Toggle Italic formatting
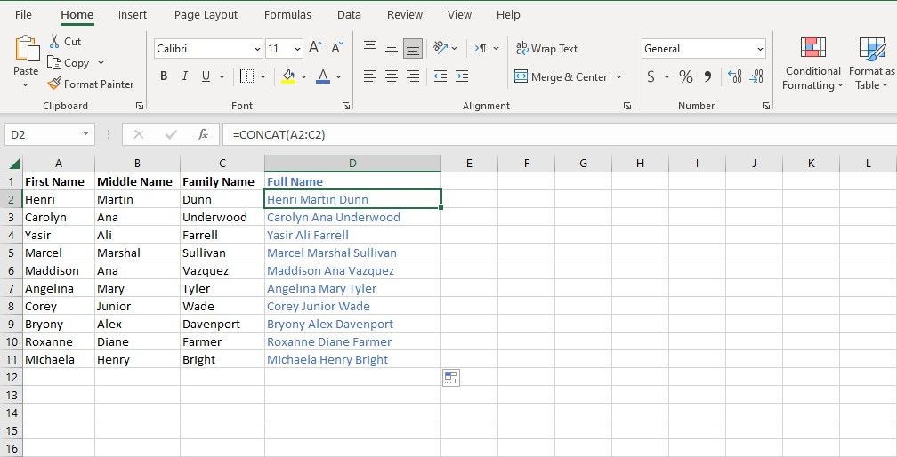Screen dimensions: 897x457 tap(185, 77)
